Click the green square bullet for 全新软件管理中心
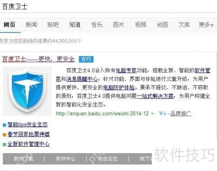The width and height of the screenshot is (217, 171). (4, 144)
